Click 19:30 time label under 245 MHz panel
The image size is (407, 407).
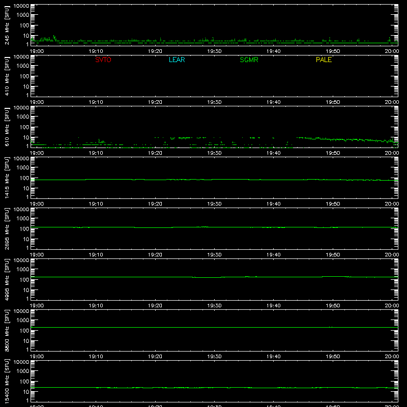point(214,51)
